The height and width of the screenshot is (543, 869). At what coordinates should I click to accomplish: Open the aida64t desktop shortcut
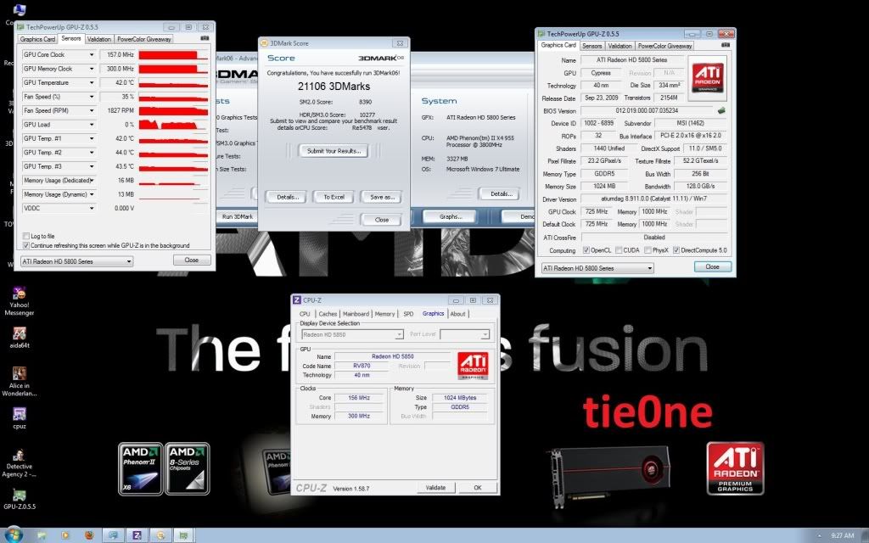20,337
